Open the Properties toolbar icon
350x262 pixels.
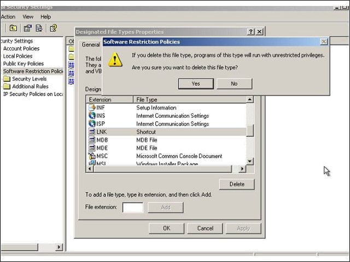tap(28, 28)
